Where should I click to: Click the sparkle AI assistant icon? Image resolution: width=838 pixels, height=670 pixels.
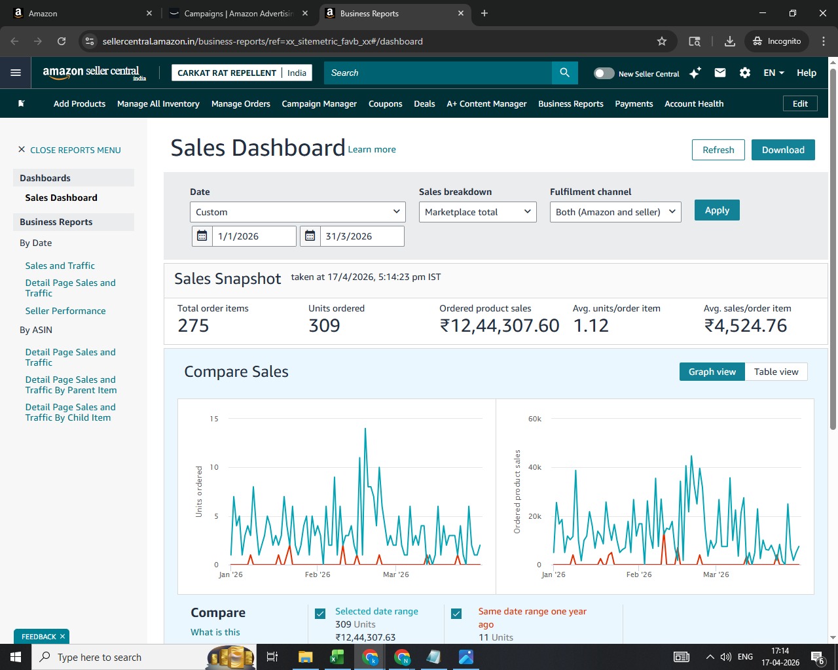[x=695, y=73]
